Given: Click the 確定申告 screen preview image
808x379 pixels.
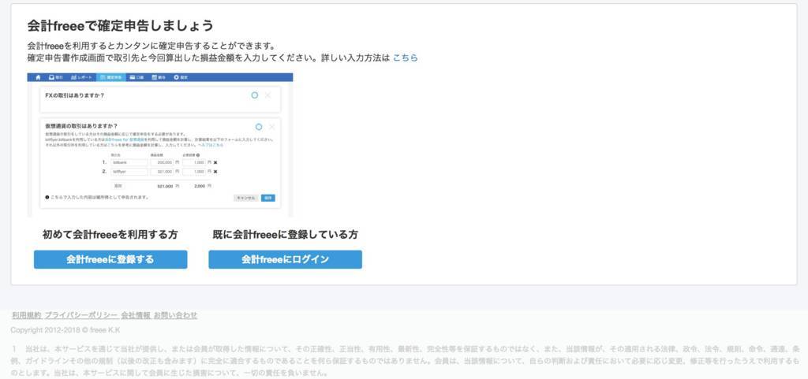Looking at the screenshot, I should tap(159, 145).
